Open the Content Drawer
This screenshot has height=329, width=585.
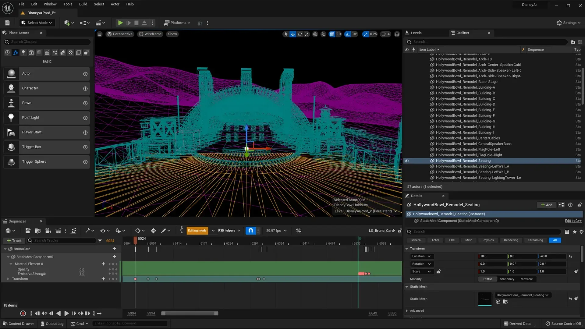[x=18, y=324]
